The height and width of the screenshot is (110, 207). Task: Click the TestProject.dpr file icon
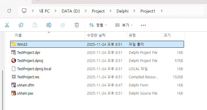14,52
